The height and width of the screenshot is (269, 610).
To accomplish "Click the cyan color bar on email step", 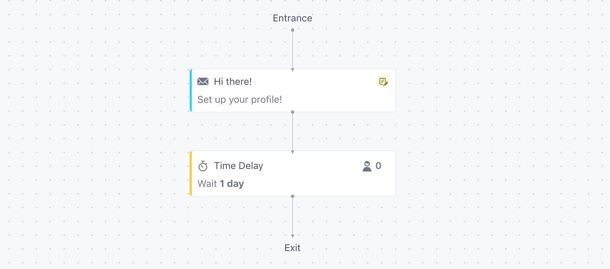I will coord(191,90).
